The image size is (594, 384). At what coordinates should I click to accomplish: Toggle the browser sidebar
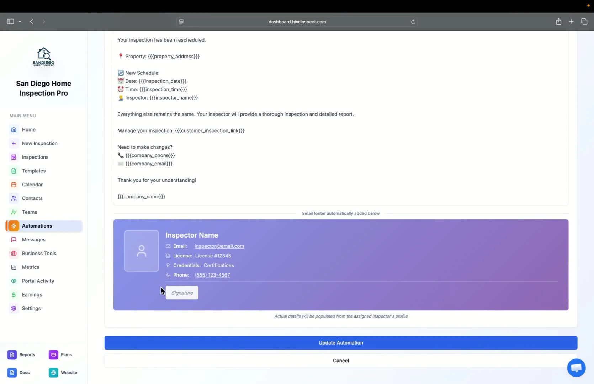(10, 21)
